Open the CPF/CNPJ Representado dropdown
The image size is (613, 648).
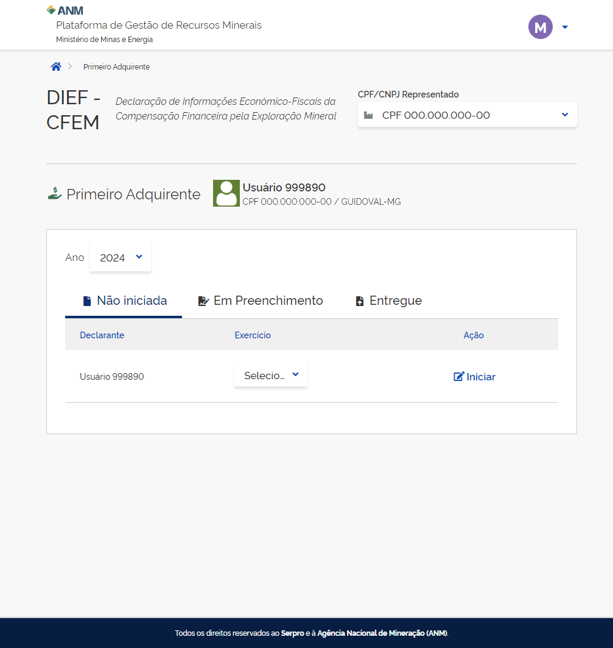point(467,115)
